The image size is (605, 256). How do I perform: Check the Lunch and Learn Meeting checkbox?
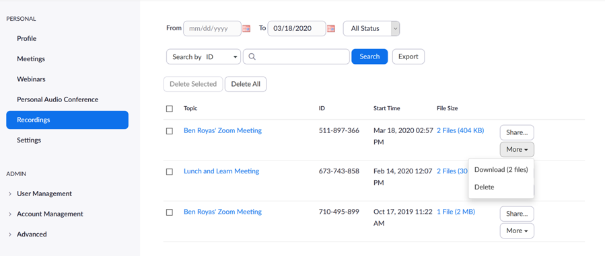(x=170, y=172)
